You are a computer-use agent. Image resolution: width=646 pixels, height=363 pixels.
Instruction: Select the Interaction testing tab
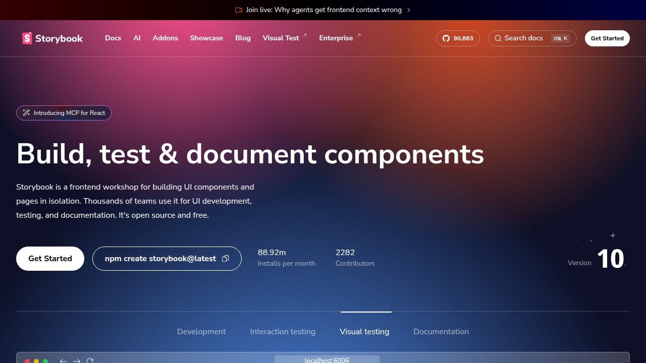click(x=283, y=332)
